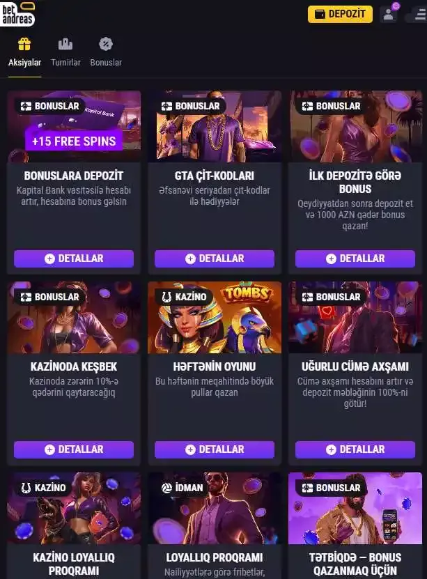Select the Aksiyalar gift icon

(x=24, y=44)
